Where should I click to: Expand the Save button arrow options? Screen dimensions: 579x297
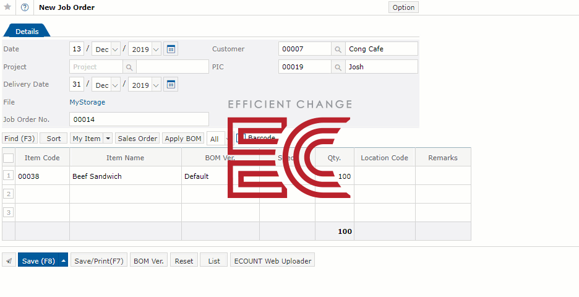(x=64, y=260)
